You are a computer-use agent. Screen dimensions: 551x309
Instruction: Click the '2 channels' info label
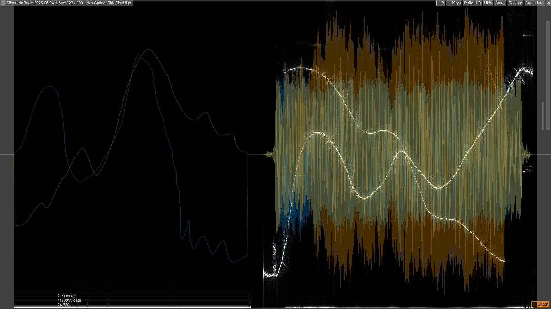coord(67,296)
